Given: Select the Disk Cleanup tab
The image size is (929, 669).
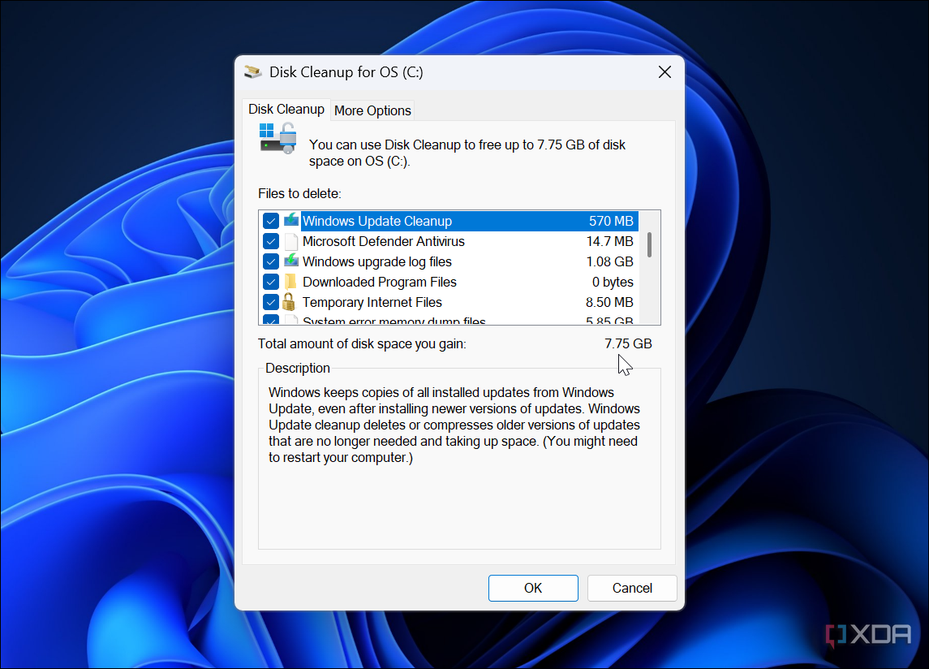Looking at the screenshot, I should [x=286, y=109].
